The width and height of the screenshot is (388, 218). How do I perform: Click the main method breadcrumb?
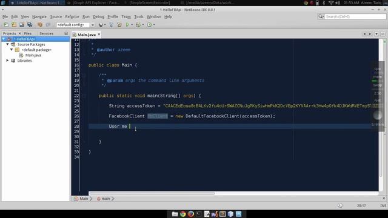[x=105, y=199]
